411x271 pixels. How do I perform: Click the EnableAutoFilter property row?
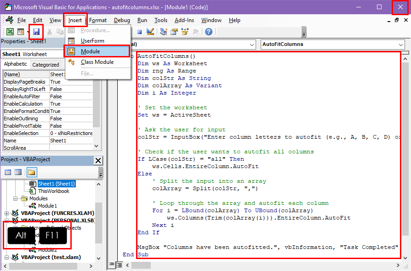(x=48, y=96)
